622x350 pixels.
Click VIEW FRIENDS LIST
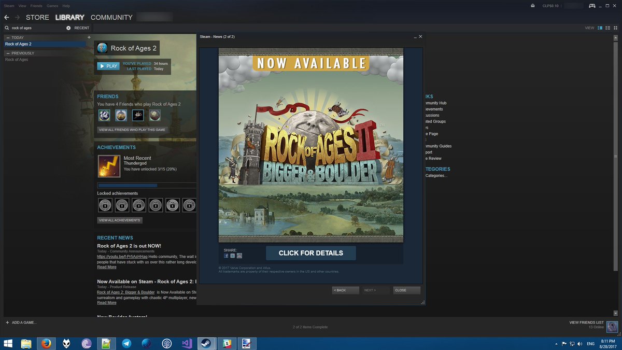click(587, 323)
